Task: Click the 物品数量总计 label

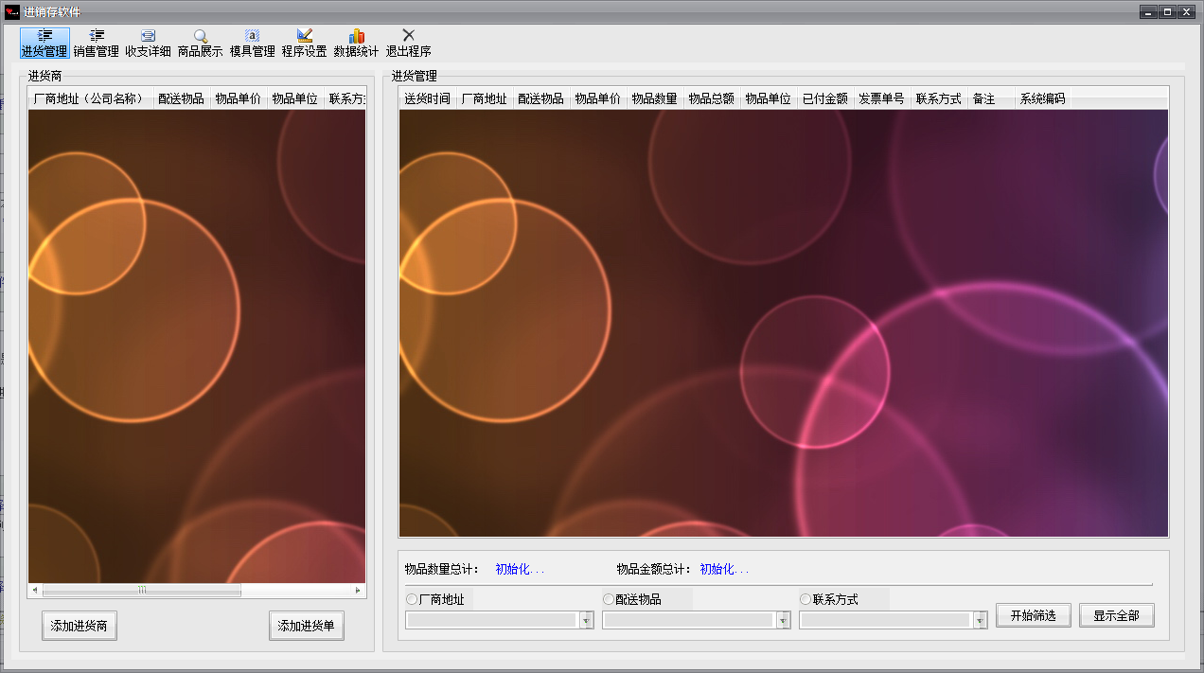Action: click(x=442, y=569)
